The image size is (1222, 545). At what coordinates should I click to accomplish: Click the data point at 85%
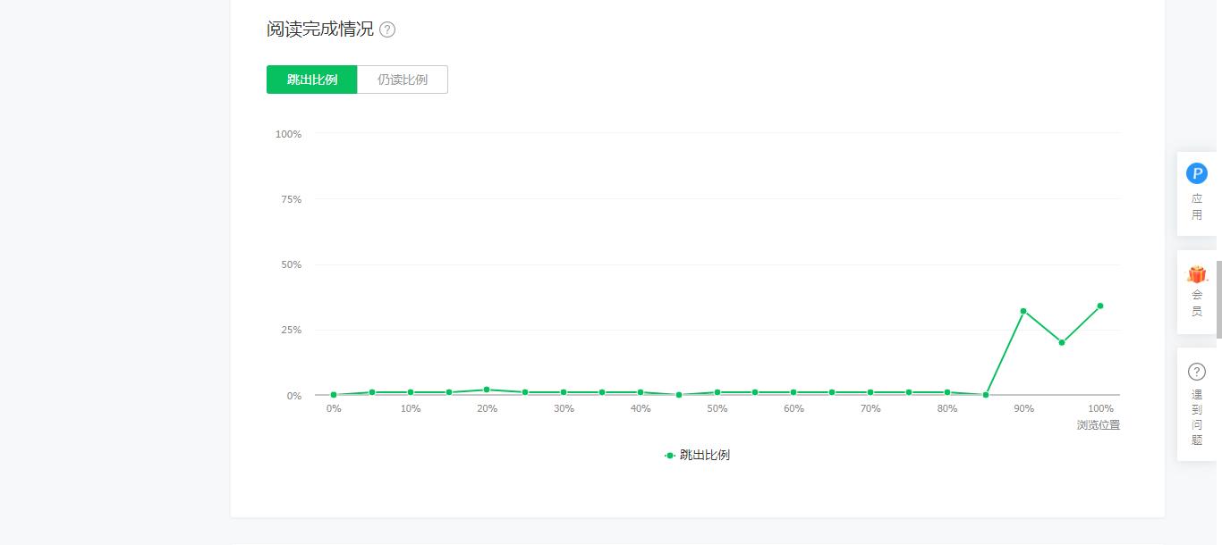coord(985,395)
